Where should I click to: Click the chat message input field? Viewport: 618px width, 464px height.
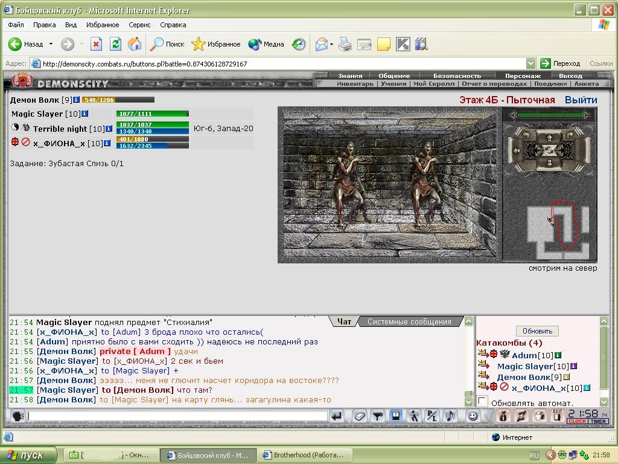(x=177, y=416)
